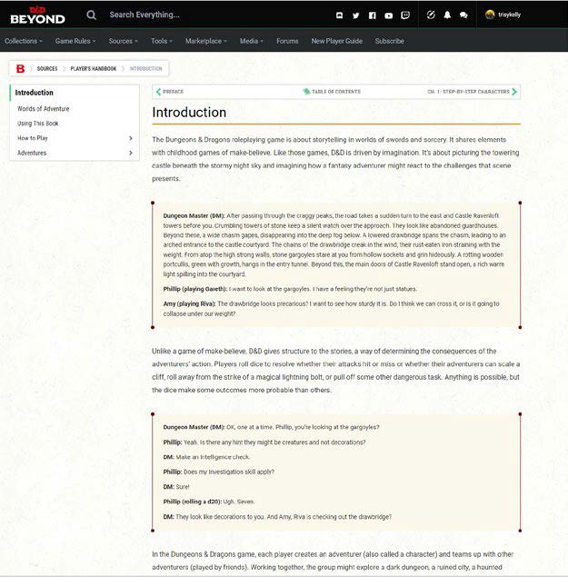Open the Facebook social icon
Viewport: 568px width, 577px height.
[372, 15]
